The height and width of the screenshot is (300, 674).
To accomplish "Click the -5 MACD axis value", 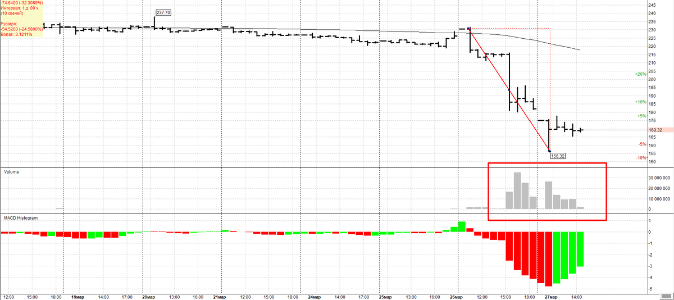I will (651, 289).
